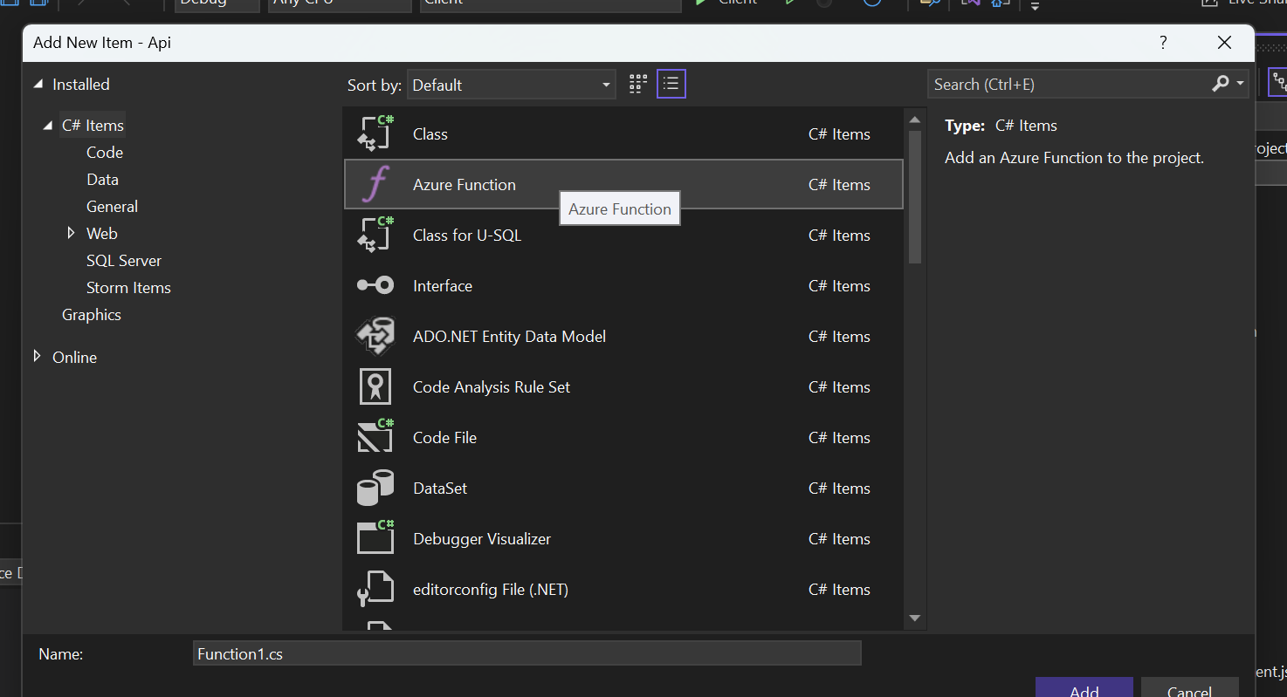Select editorconfig File (.NET) row text
This screenshot has height=697, width=1287.
point(491,590)
